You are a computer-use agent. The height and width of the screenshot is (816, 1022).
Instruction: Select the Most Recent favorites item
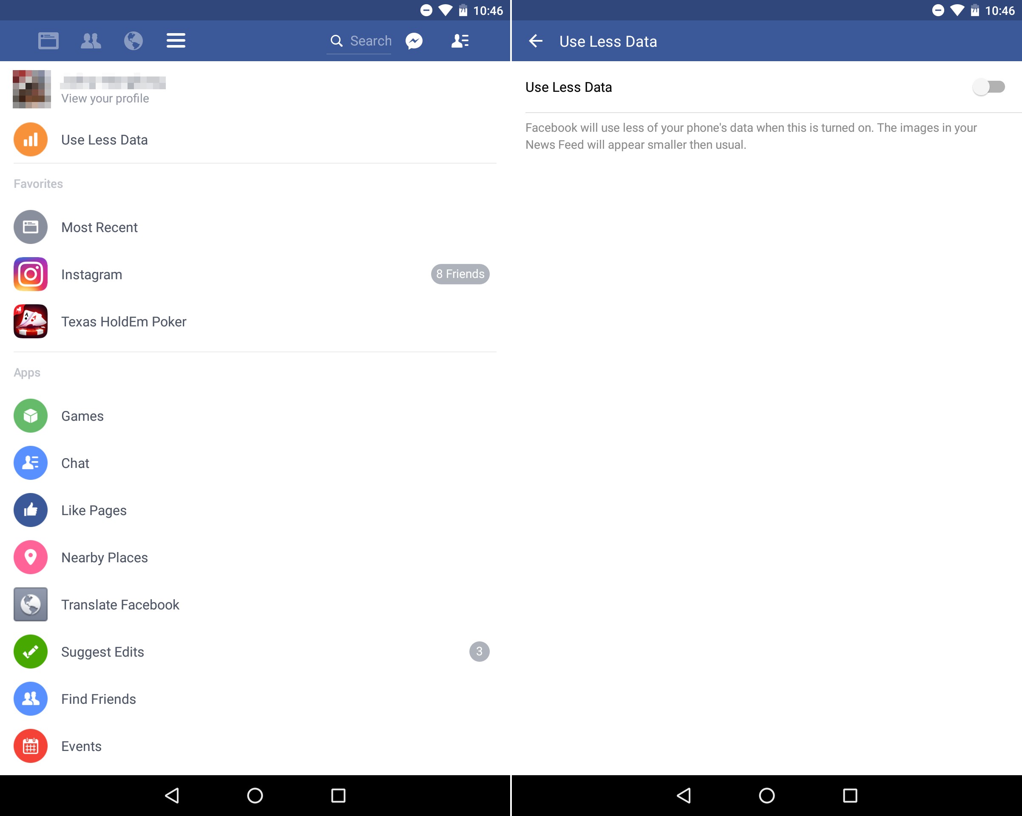click(99, 227)
